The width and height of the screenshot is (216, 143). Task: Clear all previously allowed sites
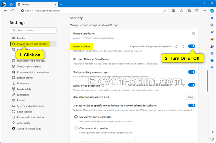tap(191, 97)
